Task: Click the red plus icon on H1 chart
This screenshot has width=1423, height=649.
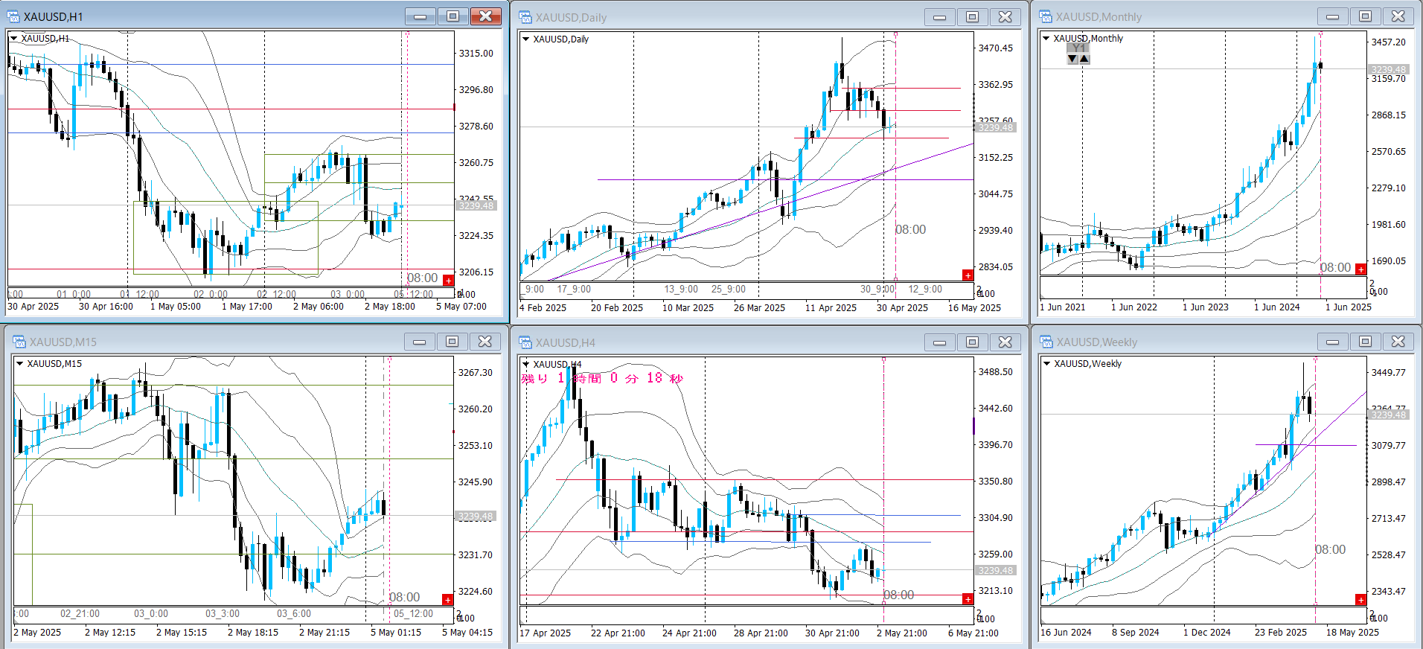Action: [448, 280]
